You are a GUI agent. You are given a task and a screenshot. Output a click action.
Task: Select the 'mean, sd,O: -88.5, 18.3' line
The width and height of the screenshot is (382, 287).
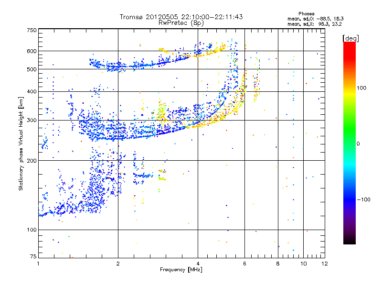(x=316, y=19)
